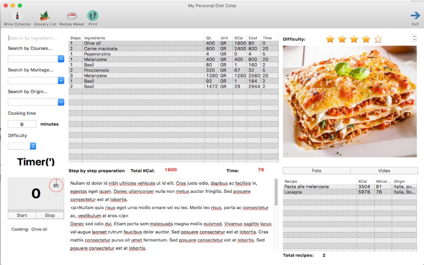This screenshot has width=424, height=265.
Task: Select the Pasta alle melenzane recipe
Action: [x=350, y=187]
